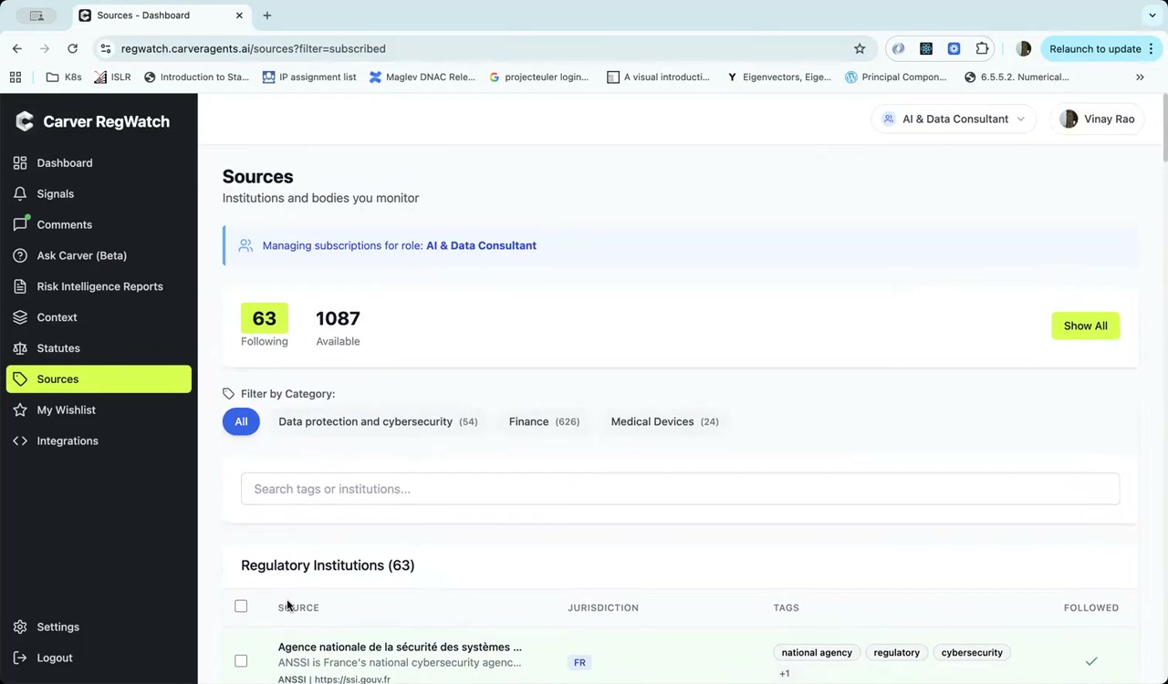1168x684 pixels.
Task: Check the Agence nationale row checkbox
Action: [x=241, y=661]
